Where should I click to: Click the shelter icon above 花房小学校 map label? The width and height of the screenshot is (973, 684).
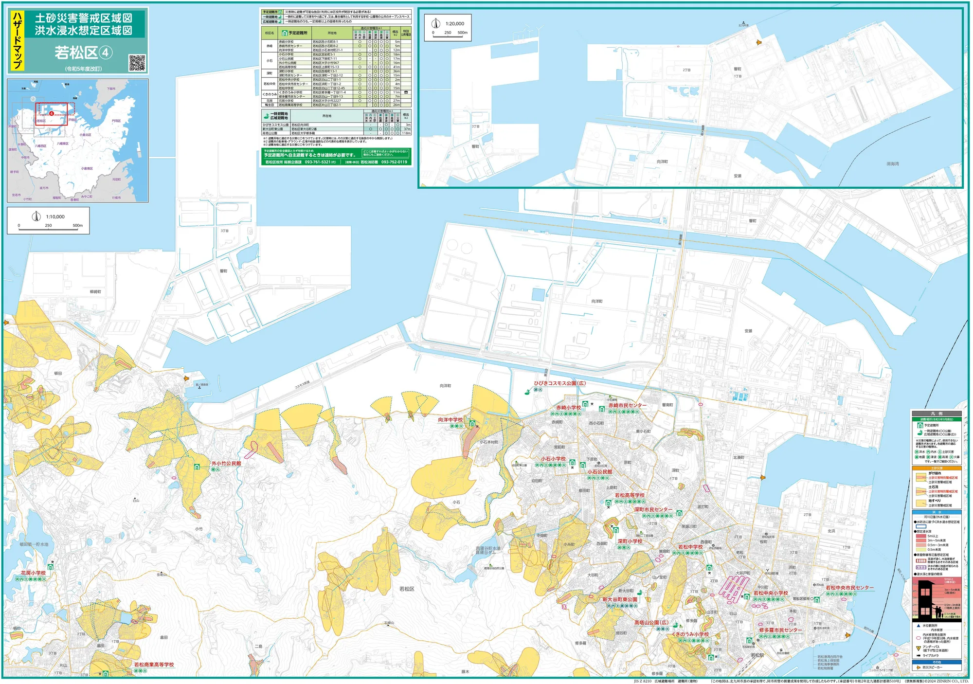(x=51, y=567)
